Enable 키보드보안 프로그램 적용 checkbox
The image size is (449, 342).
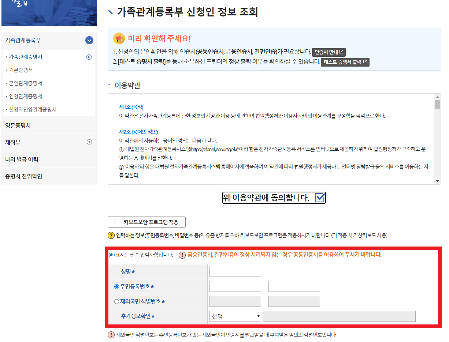[118, 222]
